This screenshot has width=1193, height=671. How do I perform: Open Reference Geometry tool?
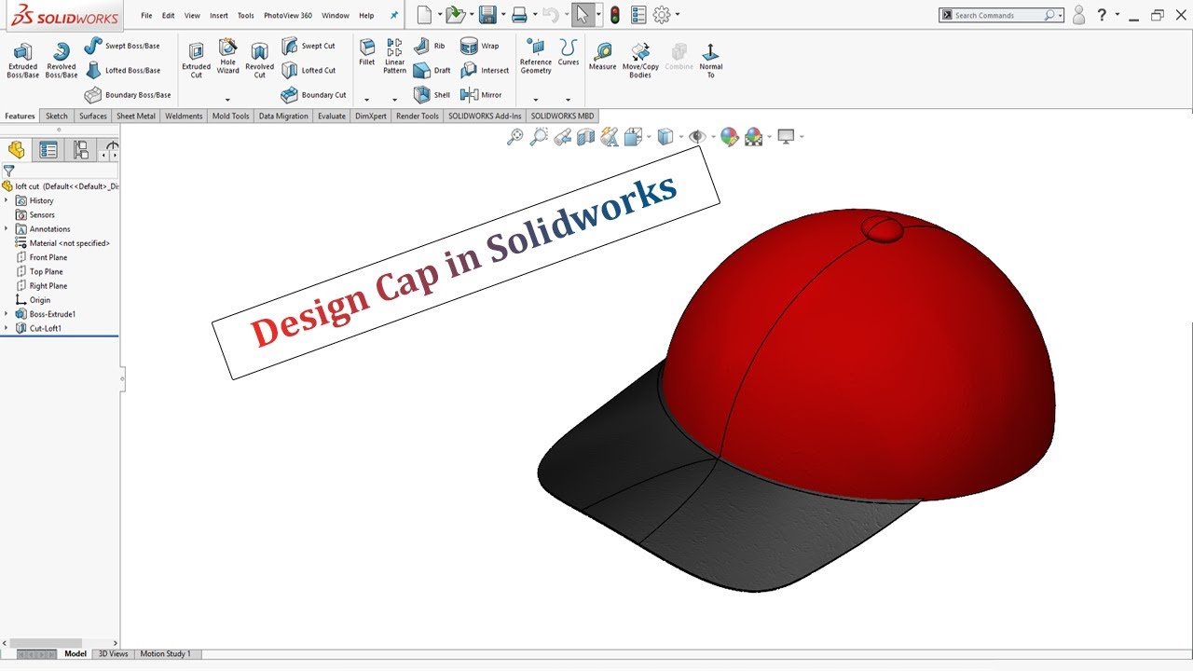coord(536,57)
